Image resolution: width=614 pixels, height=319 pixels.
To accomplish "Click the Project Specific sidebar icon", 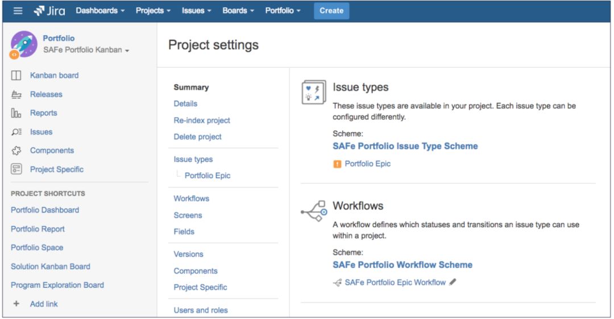I will [16, 169].
